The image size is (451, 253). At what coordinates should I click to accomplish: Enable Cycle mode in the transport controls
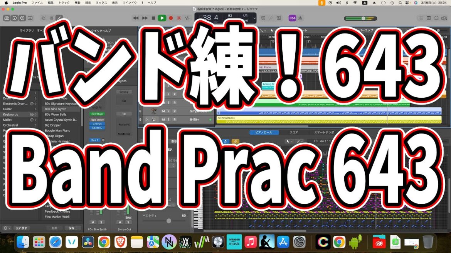click(x=187, y=18)
